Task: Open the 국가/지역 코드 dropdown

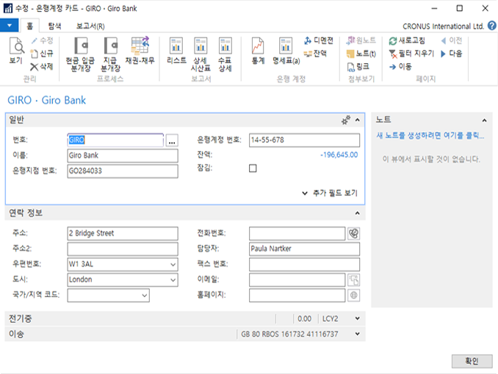Action: [145, 296]
